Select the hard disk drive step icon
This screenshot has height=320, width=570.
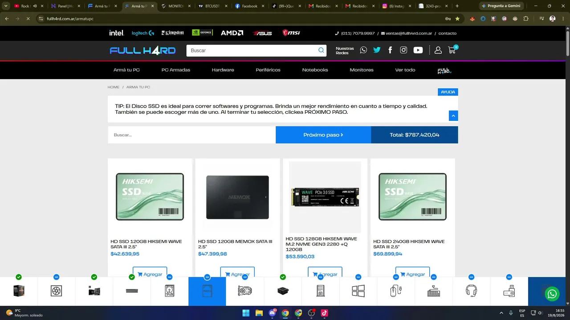169,291
